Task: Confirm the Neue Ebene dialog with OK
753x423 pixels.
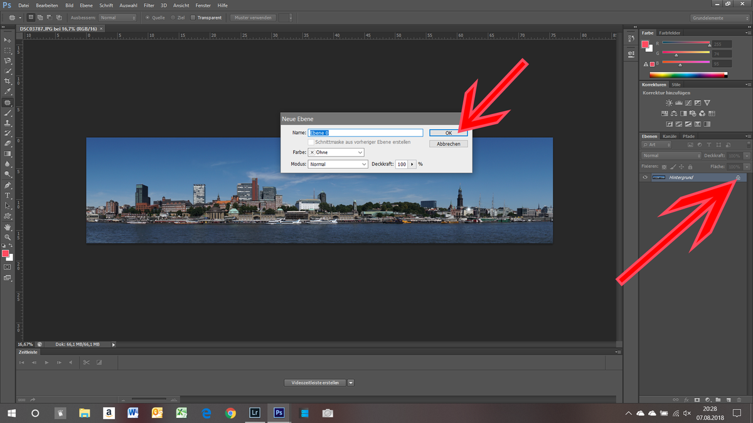Action: pyautogui.click(x=448, y=133)
